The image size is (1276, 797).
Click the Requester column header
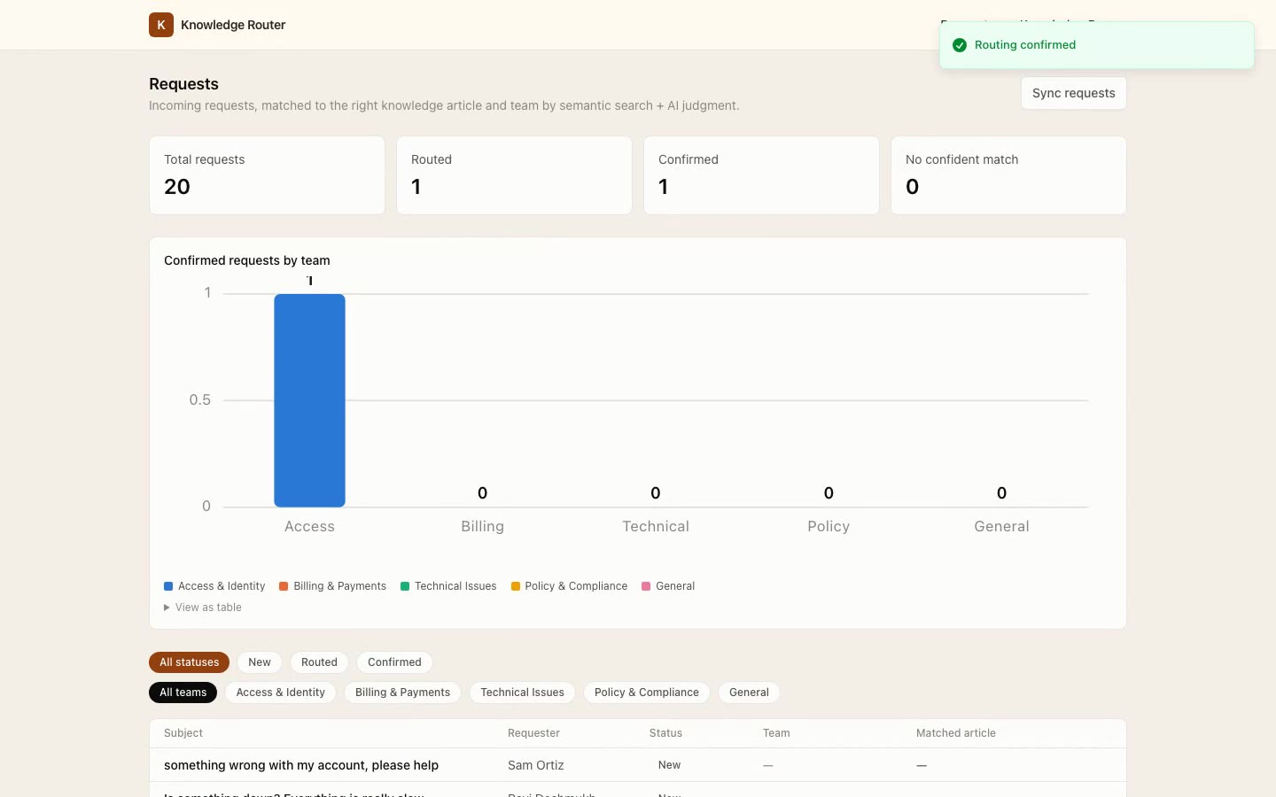(533, 733)
